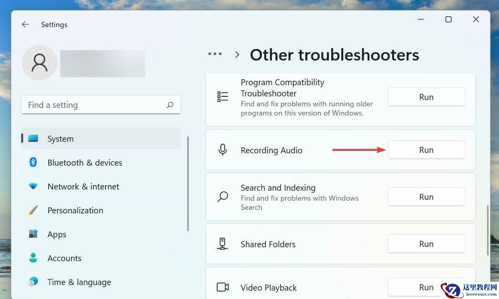The image size is (499, 299).
Task: Select Network & internet category
Action: [x=83, y=186]
